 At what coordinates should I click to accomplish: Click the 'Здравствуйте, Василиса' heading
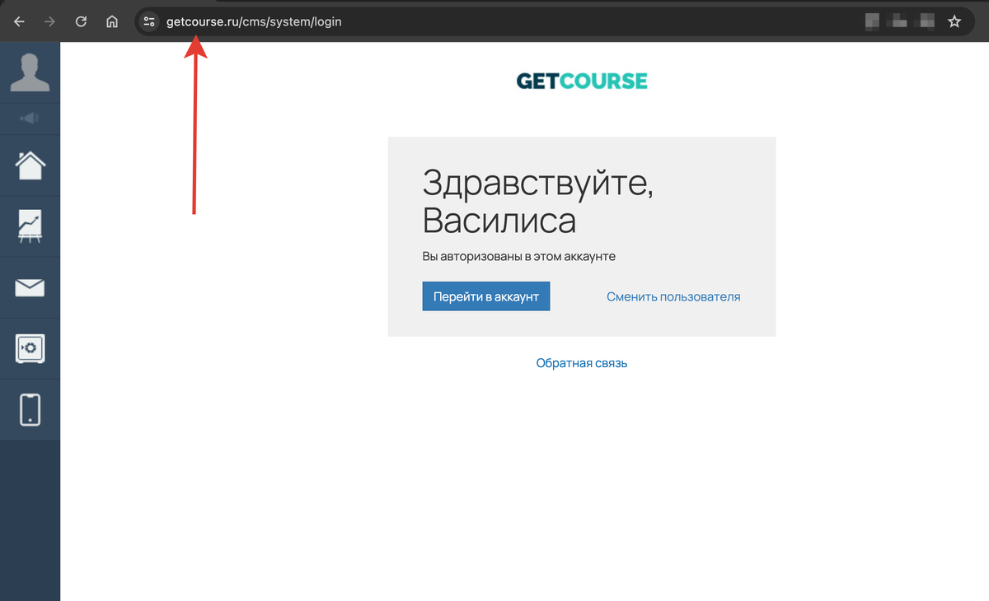538,201
